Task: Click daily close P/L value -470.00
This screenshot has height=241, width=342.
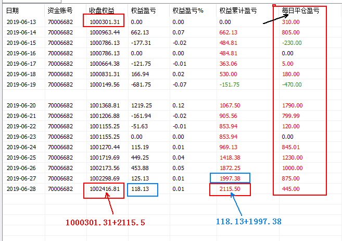Action: pos(292,85)
